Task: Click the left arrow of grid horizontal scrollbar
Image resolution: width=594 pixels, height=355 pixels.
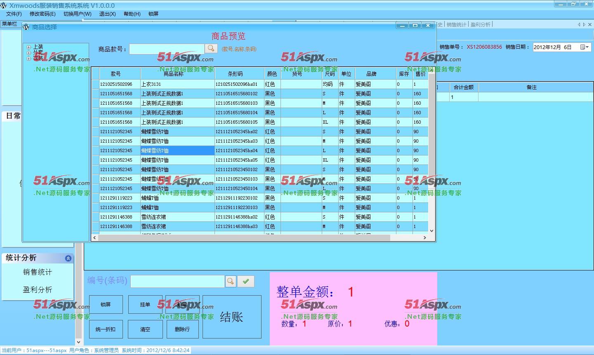Action: 95,237
